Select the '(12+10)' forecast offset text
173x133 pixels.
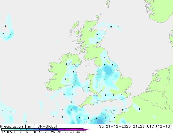pos(164,126)
